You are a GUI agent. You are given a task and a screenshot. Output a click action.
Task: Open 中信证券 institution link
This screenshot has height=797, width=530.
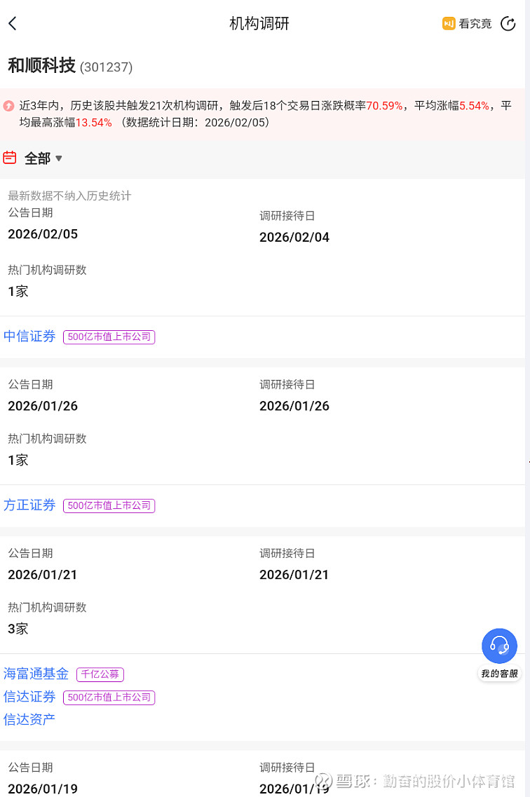click(x=29, y=336)
